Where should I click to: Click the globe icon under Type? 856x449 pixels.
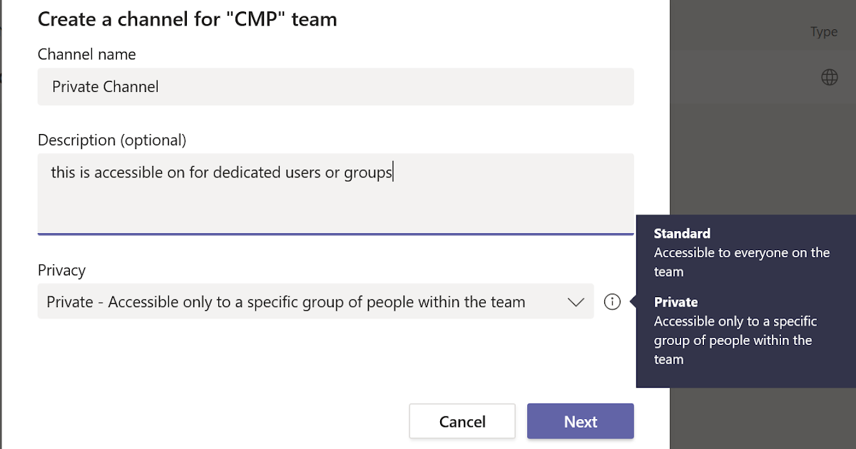click(x=829, y=78)
